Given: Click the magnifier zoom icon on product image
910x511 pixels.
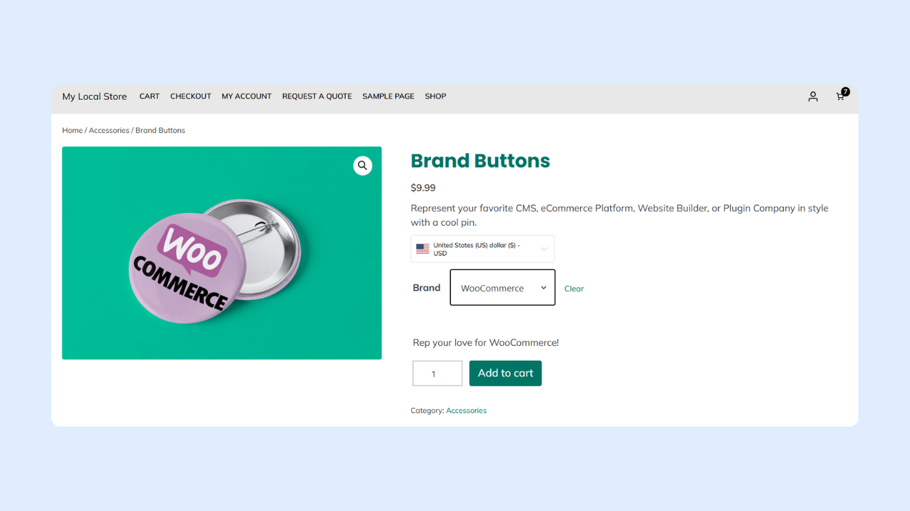Looking at the screenshot, I should (x=362, y=166).
